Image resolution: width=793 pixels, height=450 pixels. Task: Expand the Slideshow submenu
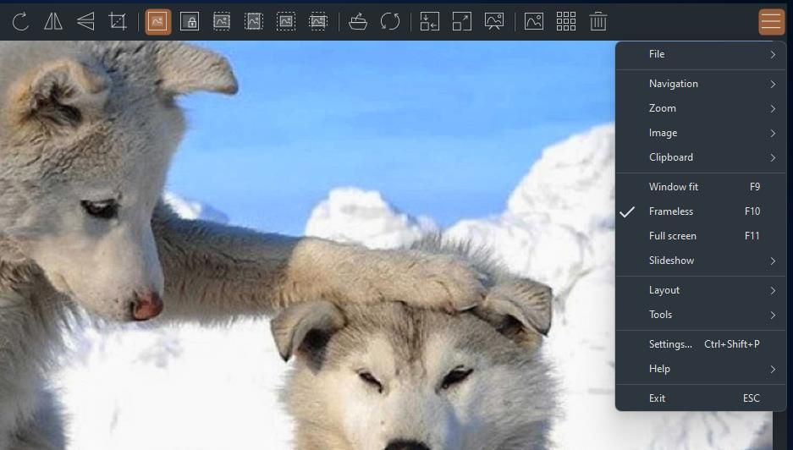coord(701,261)
